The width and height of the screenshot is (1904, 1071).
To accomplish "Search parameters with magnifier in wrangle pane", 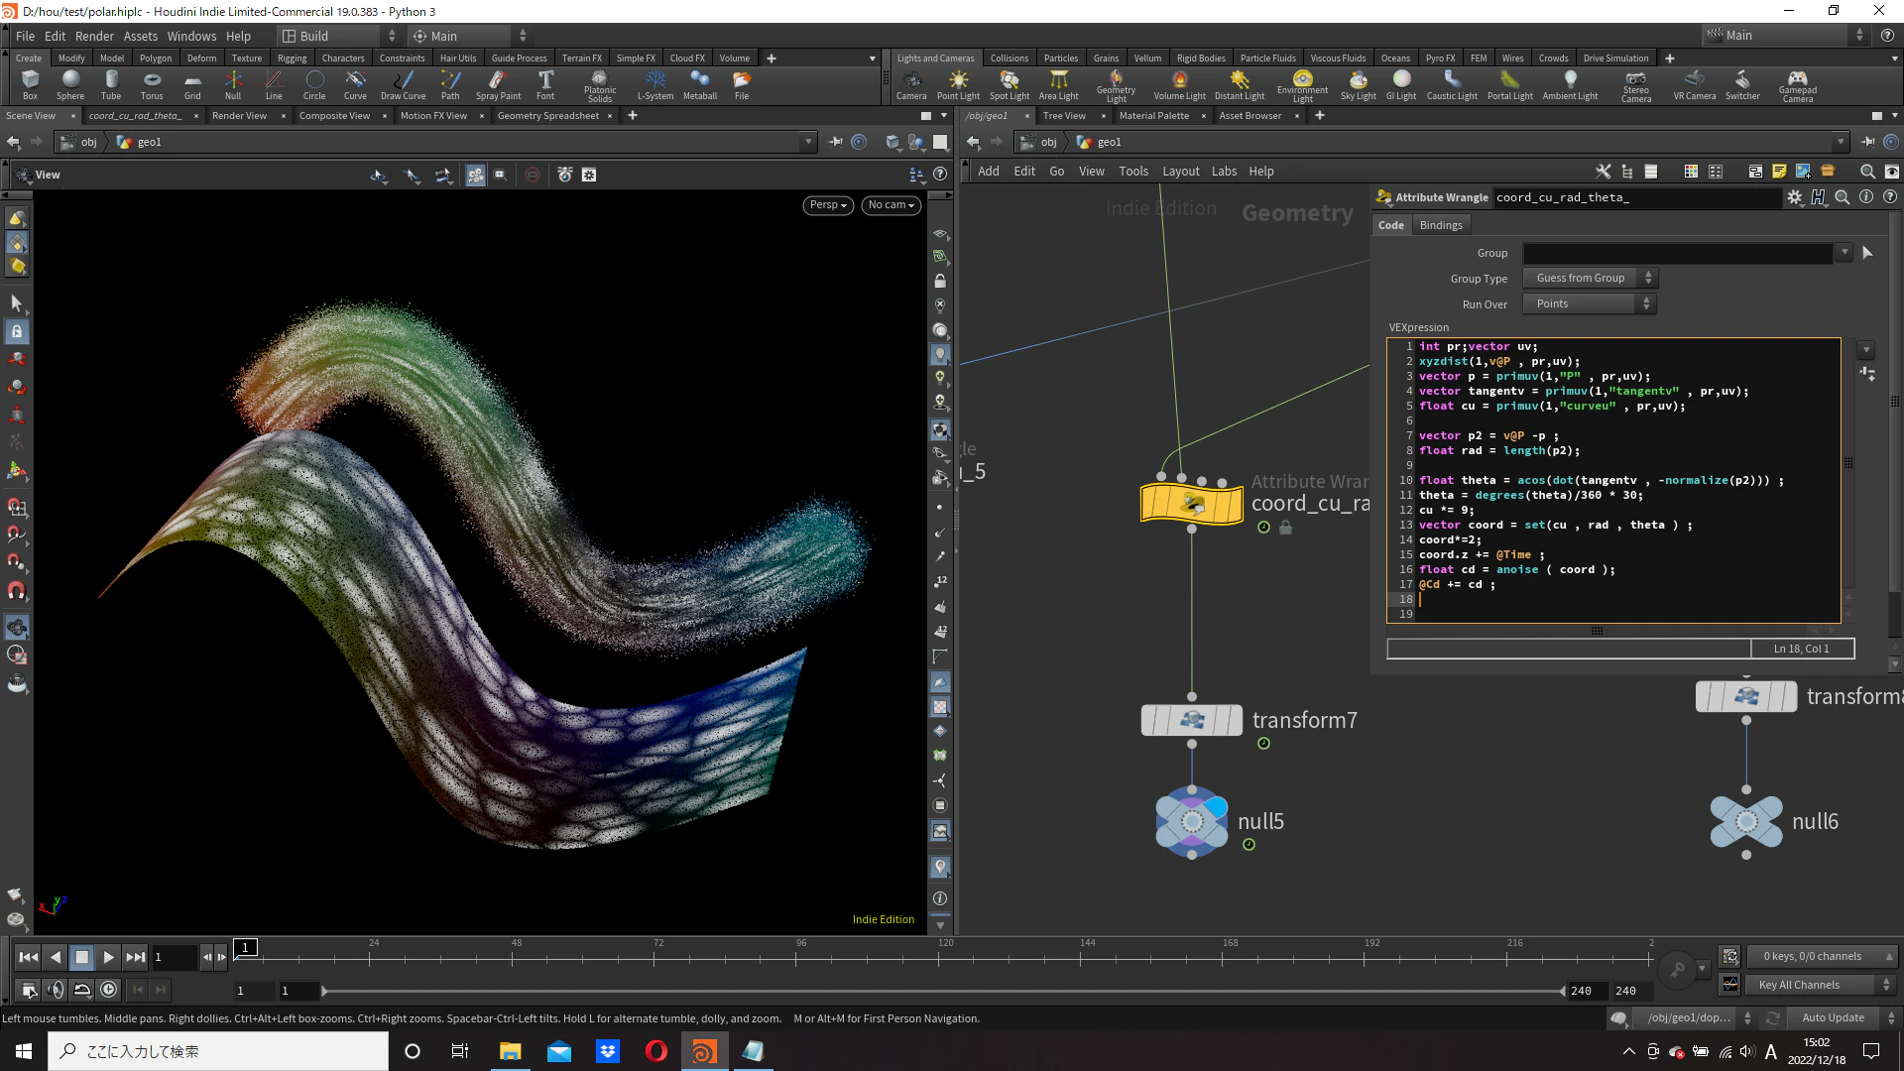I will click(x=1842, y=197).
